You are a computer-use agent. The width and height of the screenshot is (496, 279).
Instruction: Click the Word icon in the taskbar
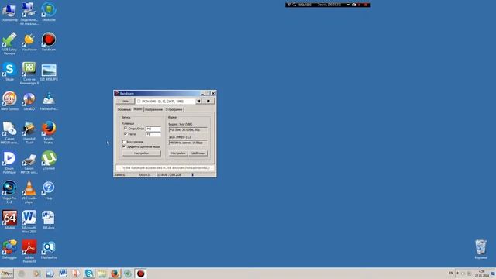(x=63, y=274)
